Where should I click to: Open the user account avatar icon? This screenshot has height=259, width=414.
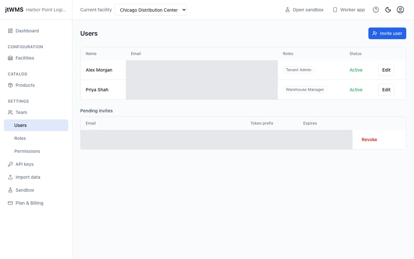[x=400, y=10]
